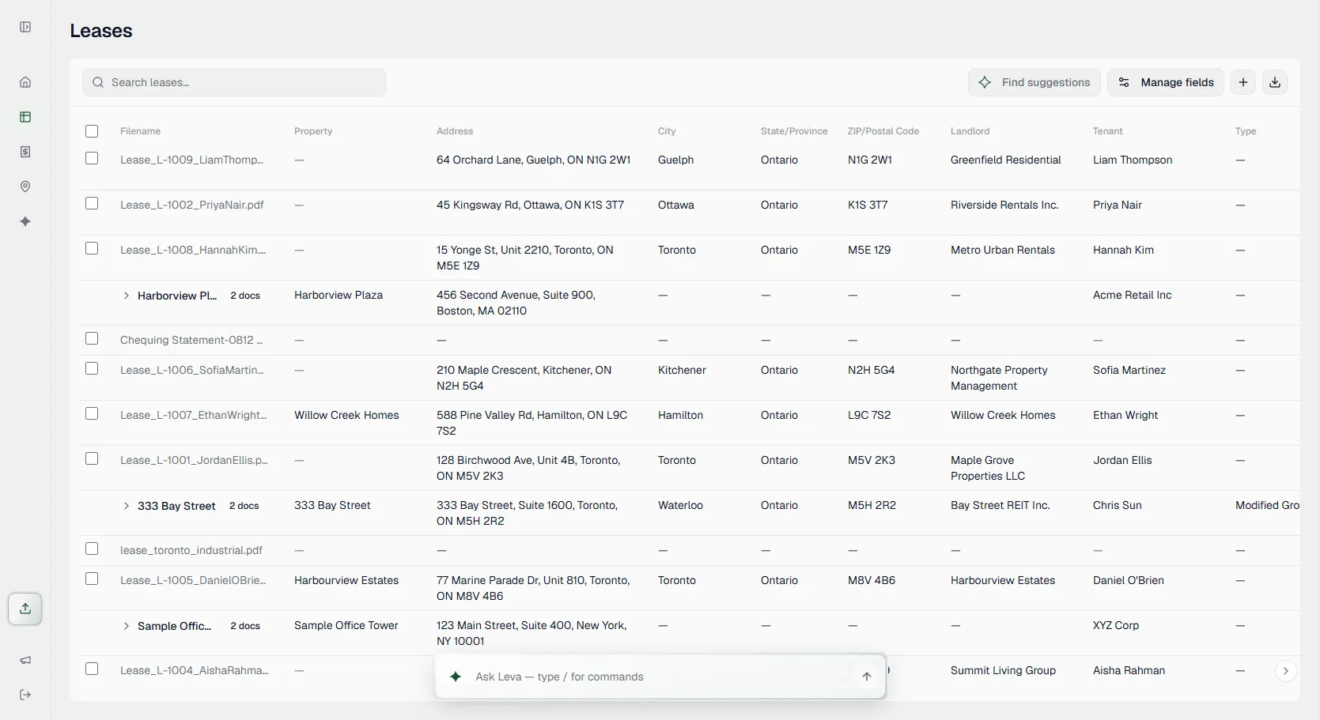Expand the 333 Bay Street group
This screenshot has height=720, width=1320.
pyautogui.click(x=127, y=506)
